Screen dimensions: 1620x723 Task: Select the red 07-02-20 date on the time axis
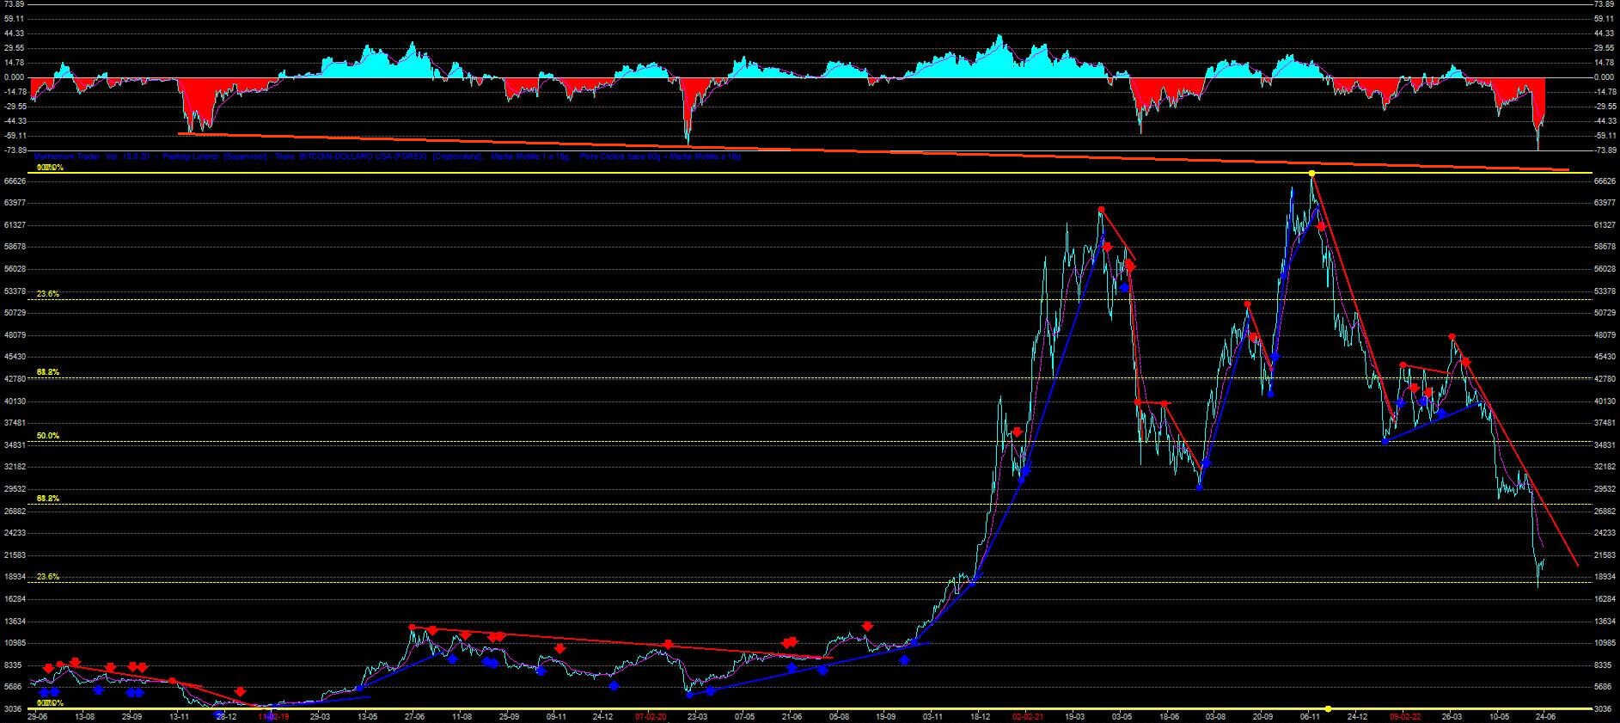coord(651,716)
